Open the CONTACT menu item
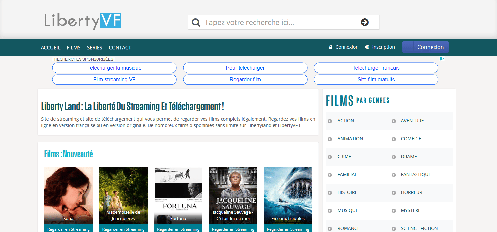This screenshot has height=232, width=497. [x=120, y=48]
